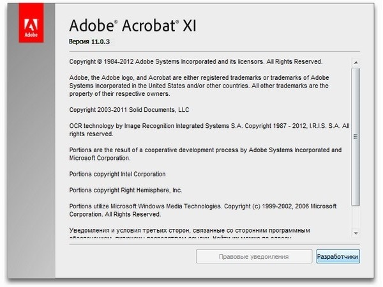Click the scrollbar up arrow

tap(356, 62)
